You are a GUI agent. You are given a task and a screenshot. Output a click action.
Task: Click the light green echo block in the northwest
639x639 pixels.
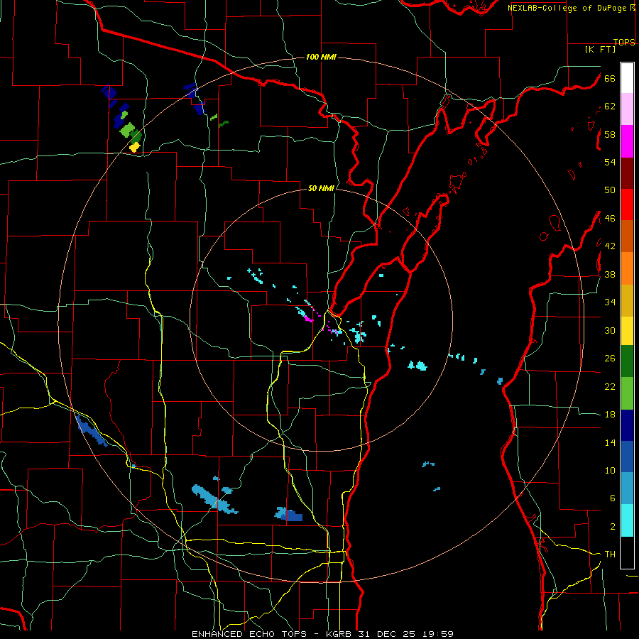point(128,130)
